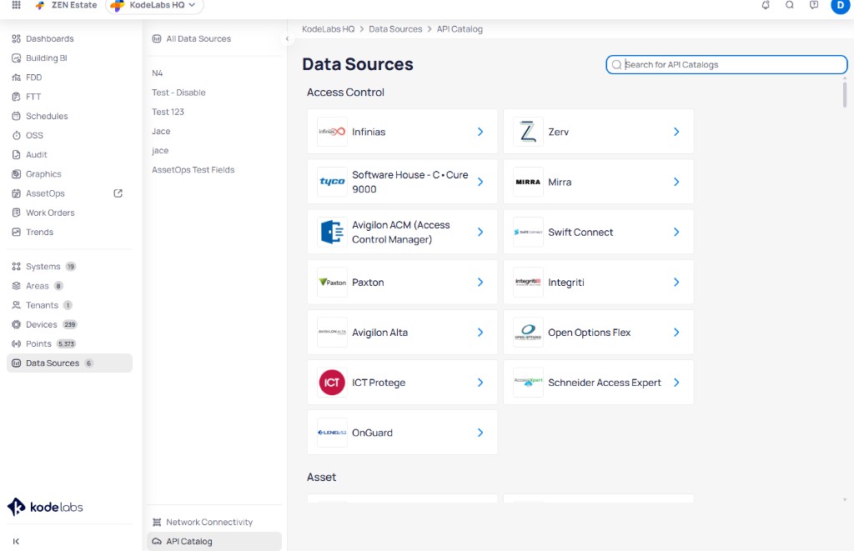Open the help chat icon in header
The image size is (854, 551).
[814, 5]
